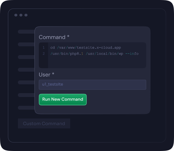Click the leftmost window control dot
The height and width of the screenshot is (151, 174).
click(x=16, y=15)
